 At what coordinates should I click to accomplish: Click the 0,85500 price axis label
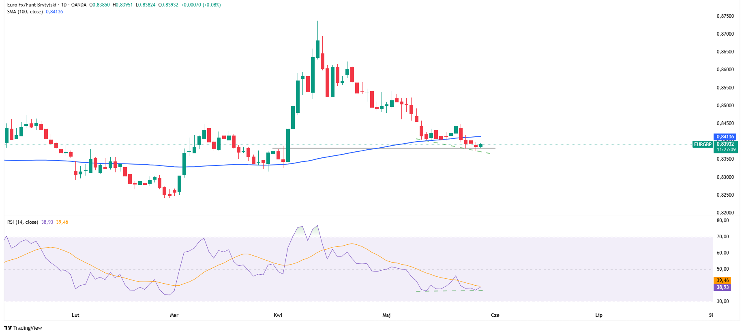725,88
